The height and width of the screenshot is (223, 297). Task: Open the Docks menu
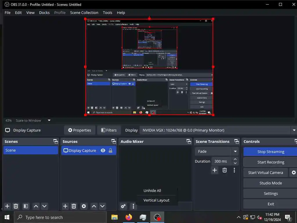(x=44, y=12)
